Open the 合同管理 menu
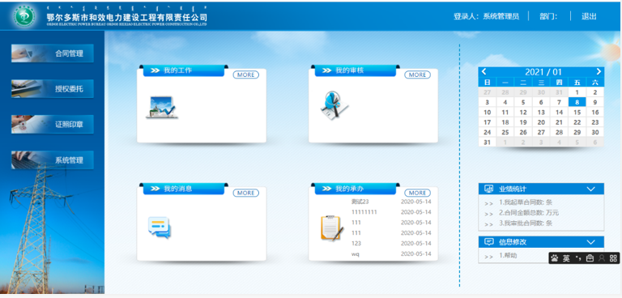This screenshot has width=622, height=298. click(x=53, y=53)
